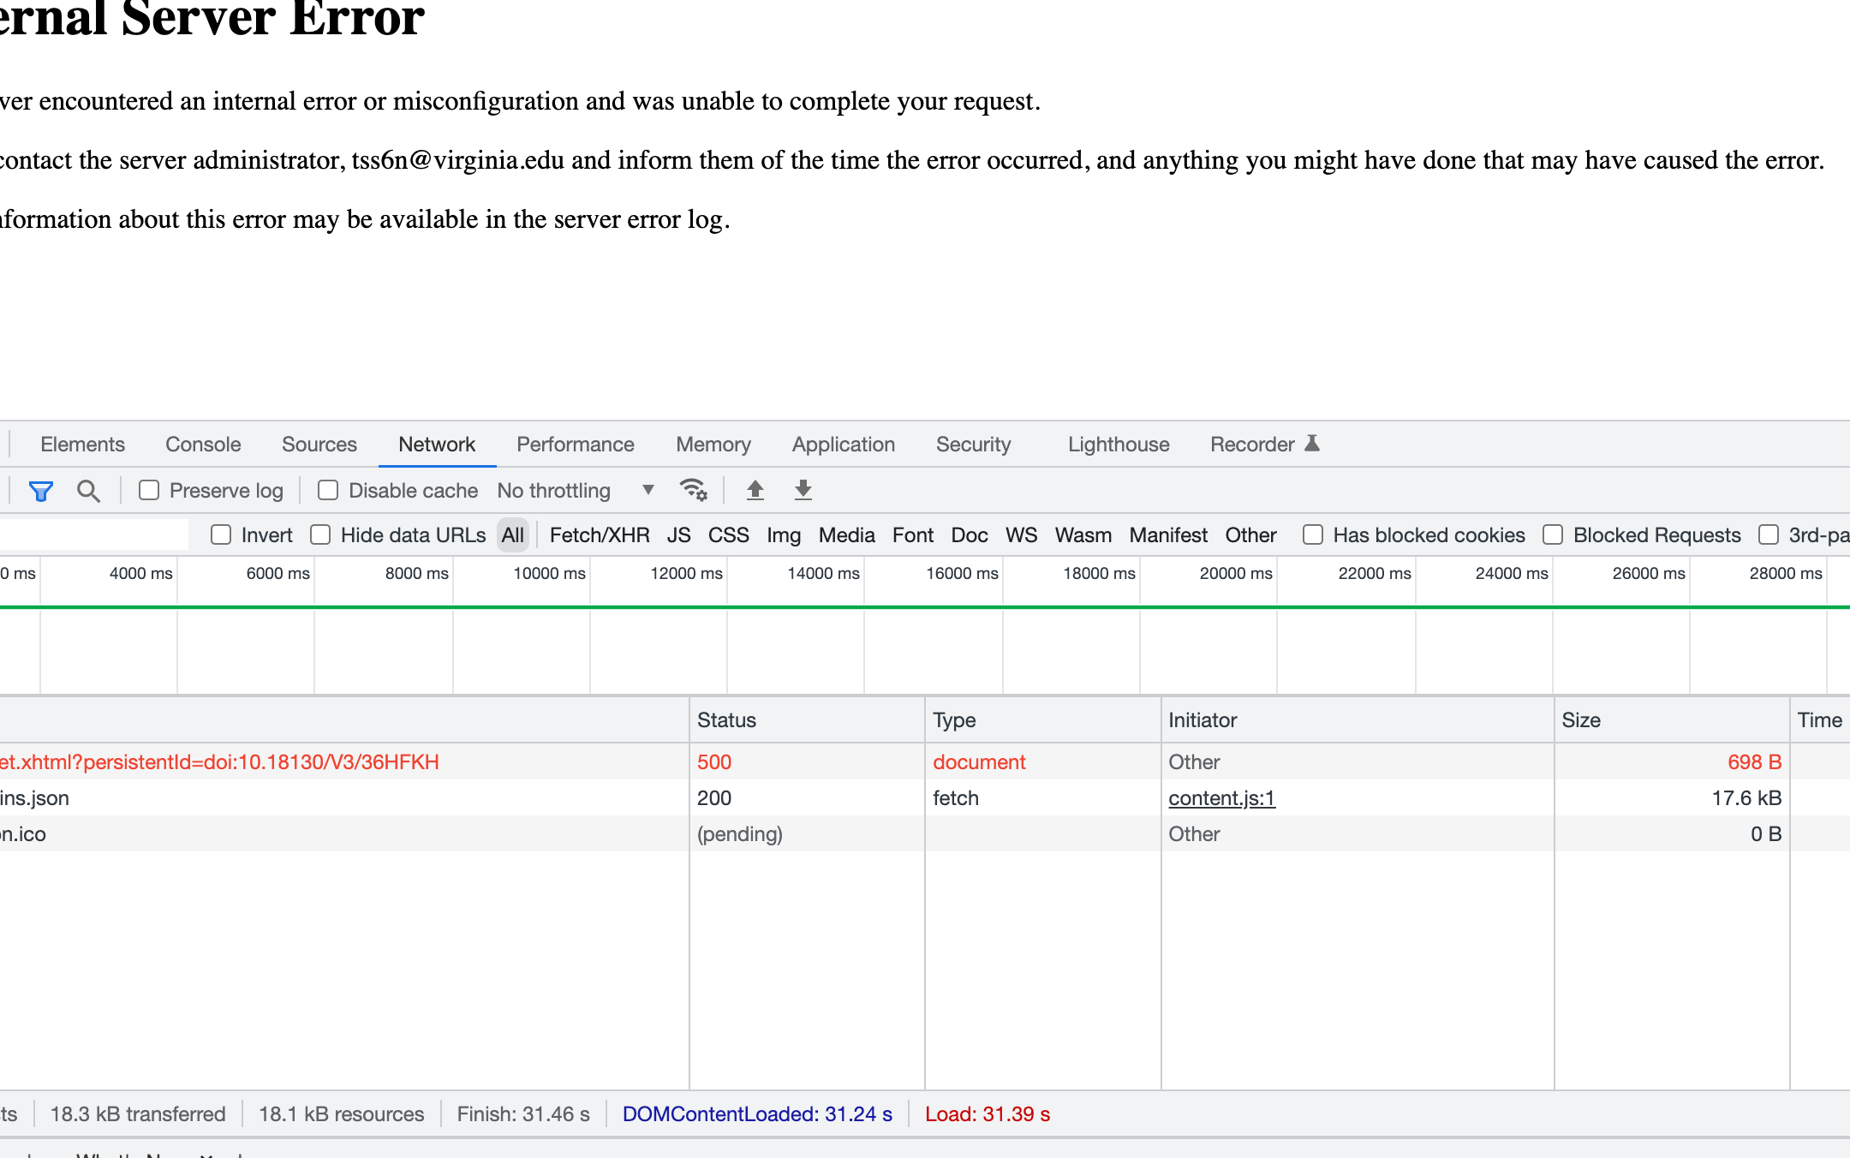The height and width of the screenshot is (1158, 1850).
Task: Expand the No throttling dropdown
Action: coord(576,490)
